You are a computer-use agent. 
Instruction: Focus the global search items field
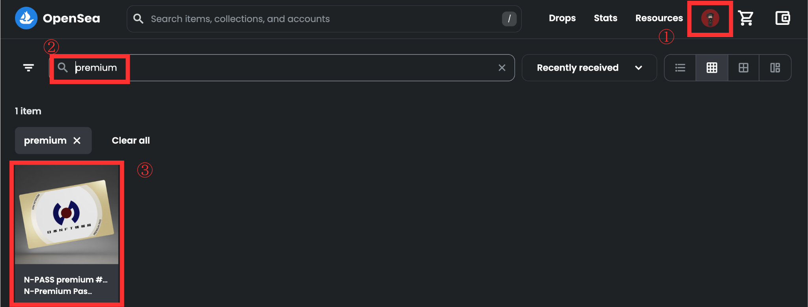324,19
